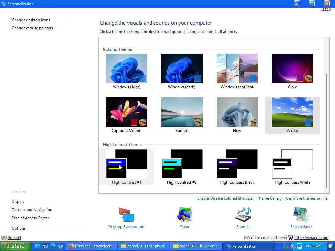Click the network tray icon
The height and width of the screenshot is (251, 335).
300,246
